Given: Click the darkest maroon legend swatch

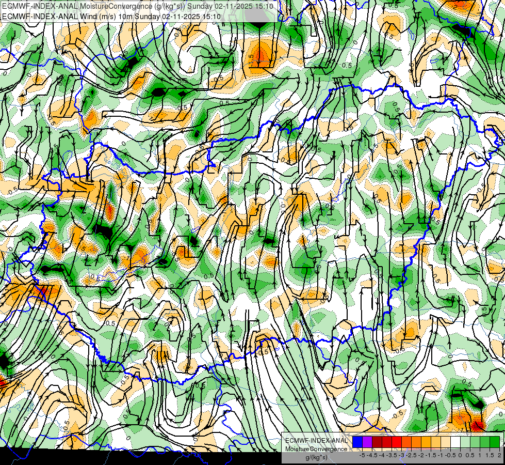Looking at the screenshot, I should 377,442.
